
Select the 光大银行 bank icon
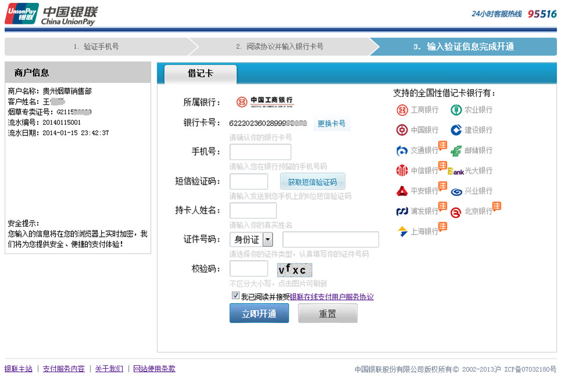coord(456,171)
